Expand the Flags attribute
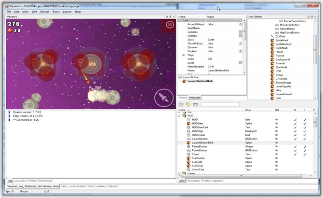Viewport: 323px width, 198px height. click(x=183, y=55)
